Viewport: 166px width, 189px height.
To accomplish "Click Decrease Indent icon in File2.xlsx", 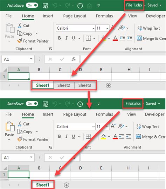I will pos(122,137).
